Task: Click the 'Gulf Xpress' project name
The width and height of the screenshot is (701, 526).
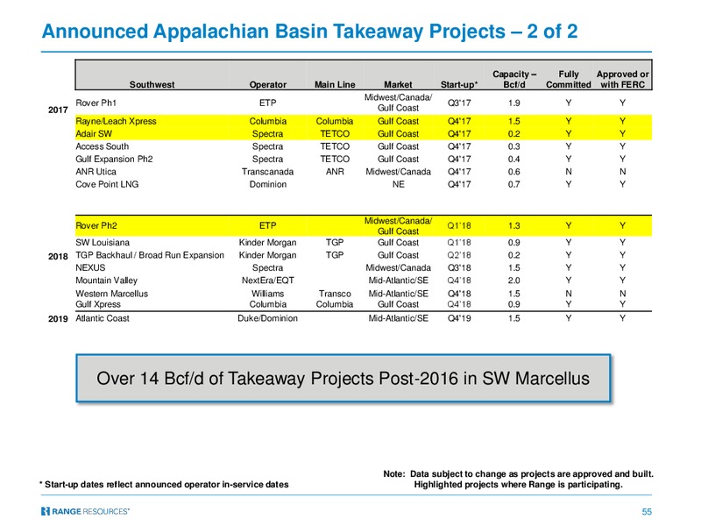Action: [98, 304]
